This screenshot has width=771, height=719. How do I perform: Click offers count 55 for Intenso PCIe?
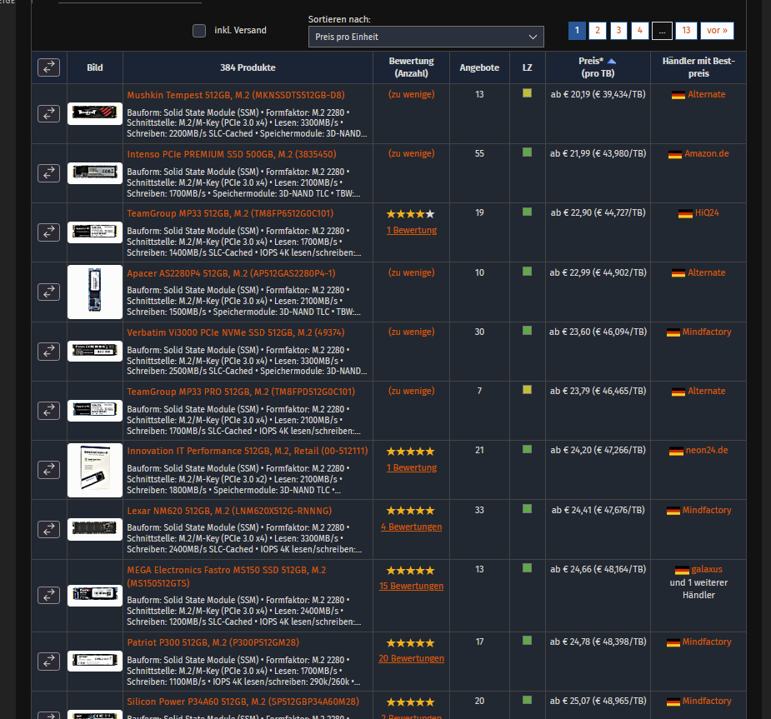[479, 153]
